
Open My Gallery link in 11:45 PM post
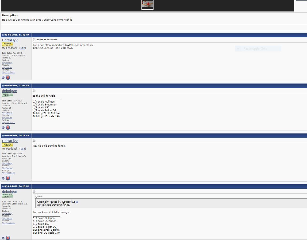[7, 63]
